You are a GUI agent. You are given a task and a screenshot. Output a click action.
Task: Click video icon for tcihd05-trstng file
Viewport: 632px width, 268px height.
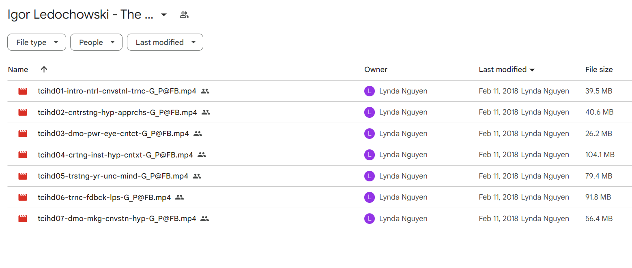click(x=23, y=176)
